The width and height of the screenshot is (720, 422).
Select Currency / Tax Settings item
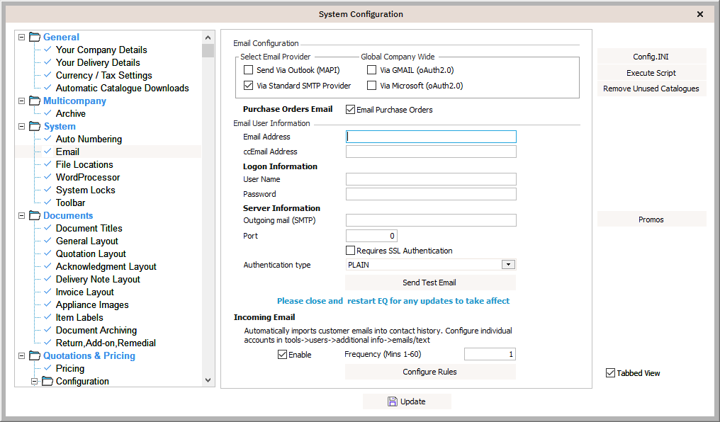click(103, 75)
